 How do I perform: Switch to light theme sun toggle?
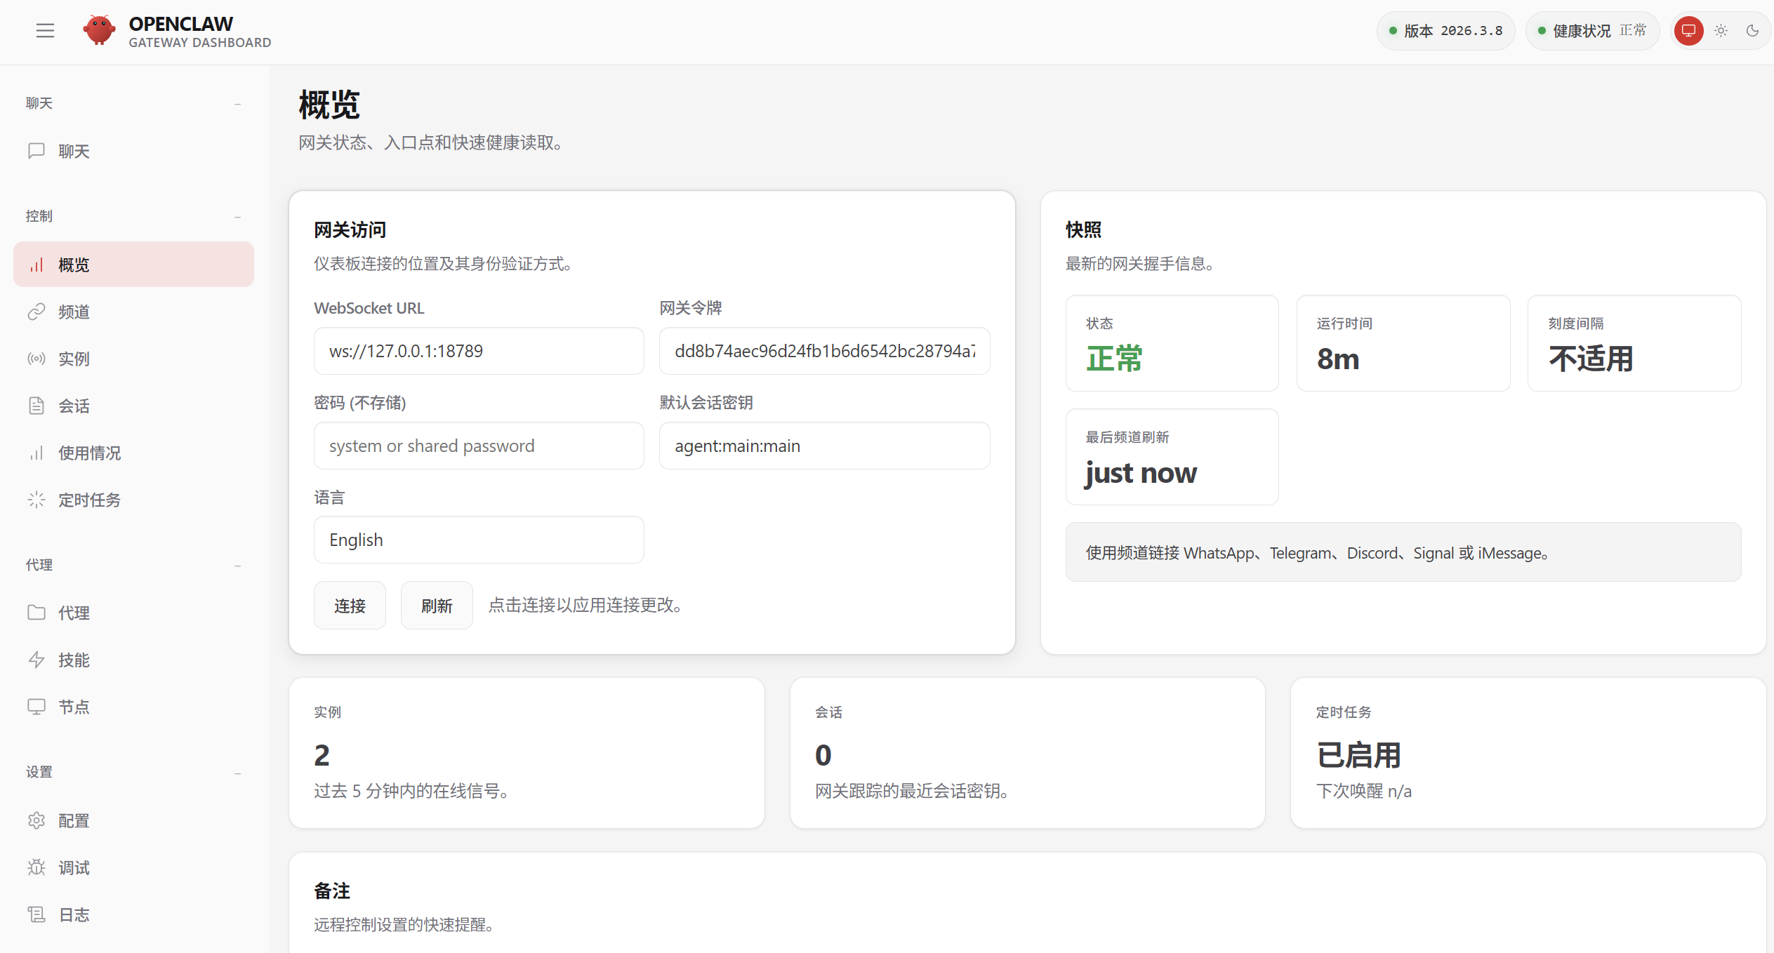tap(1721, 31)
